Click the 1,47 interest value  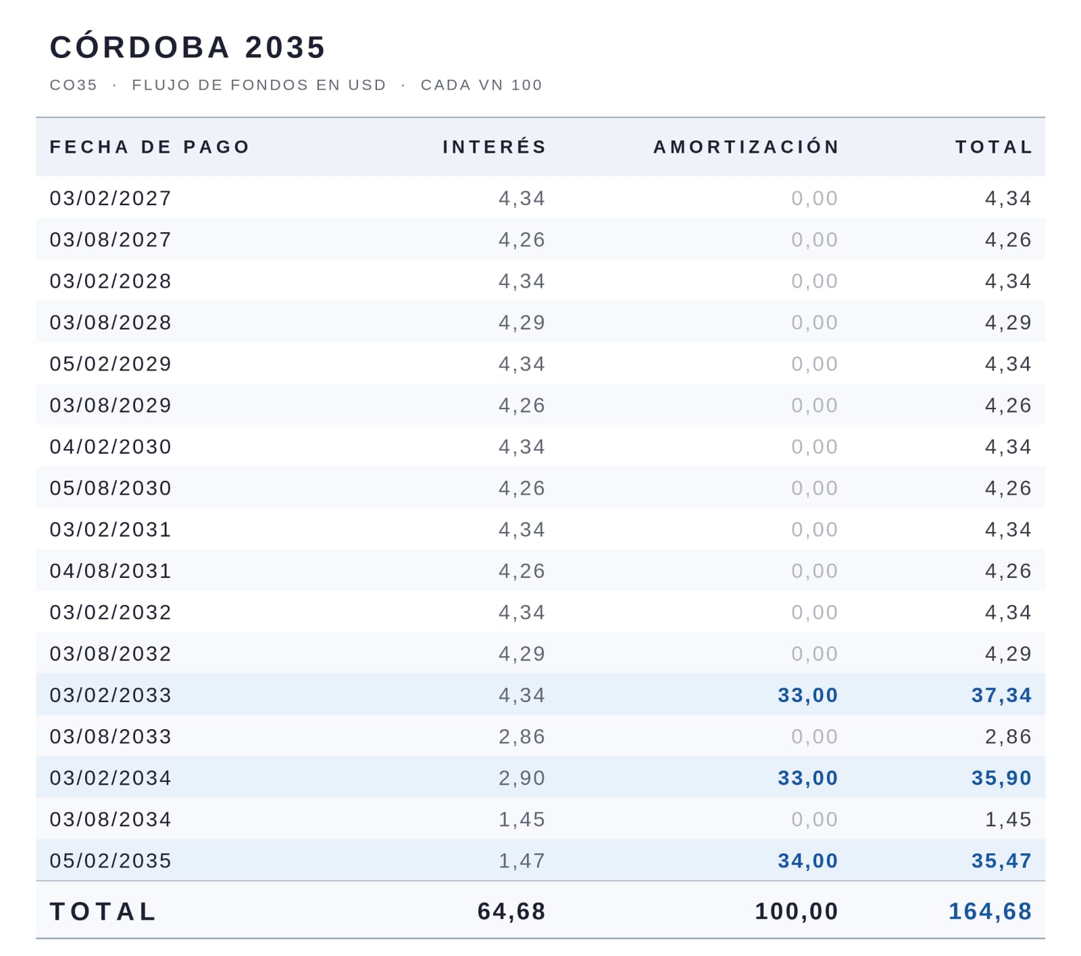click(x=522, y=861)
